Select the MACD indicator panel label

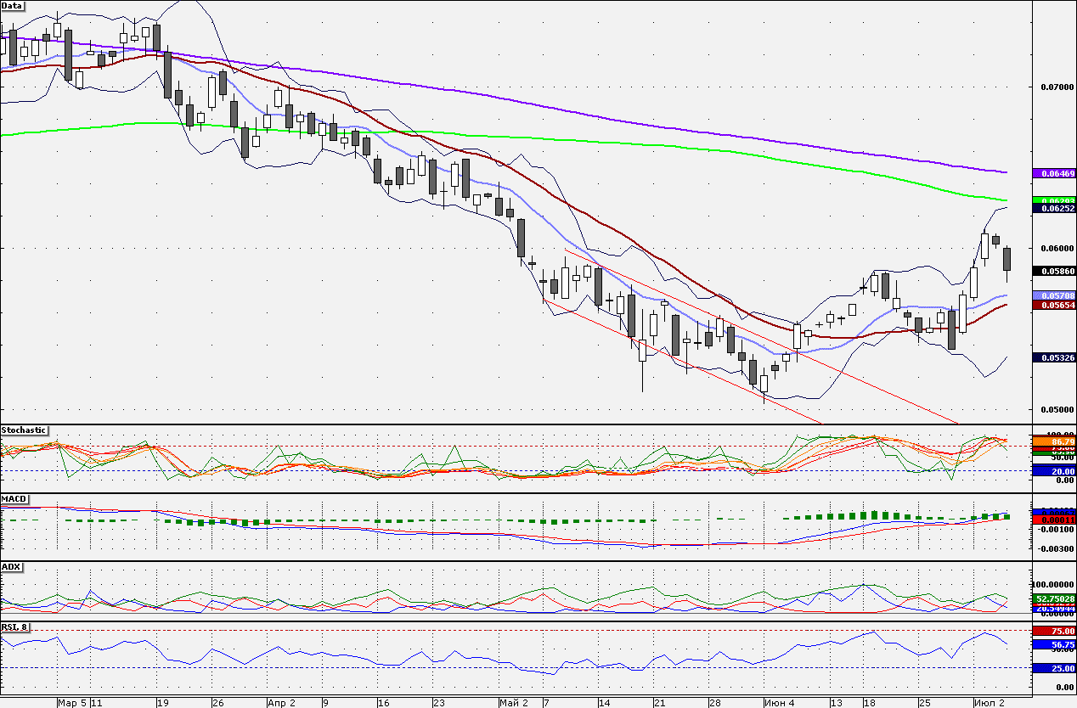coord(12,499)
